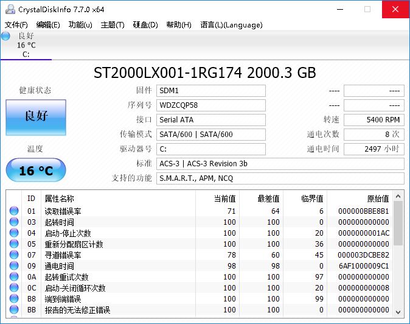Click status orb of attribute 01 读取错误率
The width and height of the screenshot is (410, 324).
coord(14,211)
